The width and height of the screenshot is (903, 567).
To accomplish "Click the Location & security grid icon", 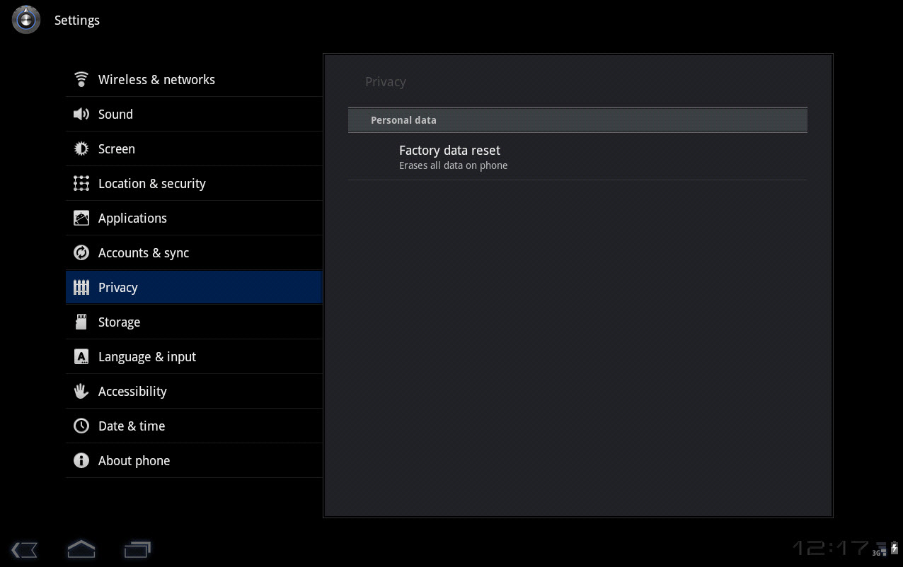I will click(x=81, y=183).
